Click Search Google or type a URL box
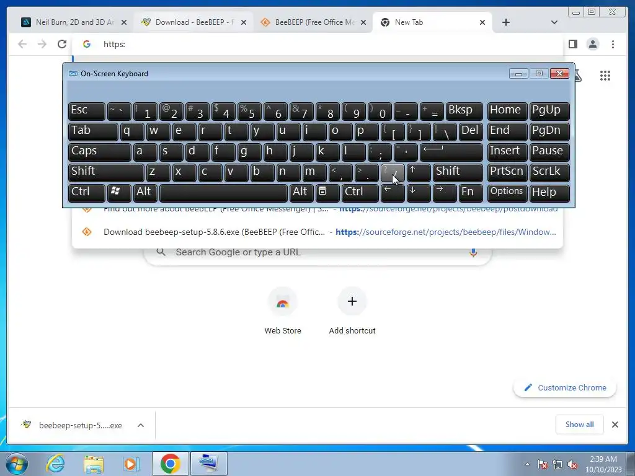 tap(317, 252)
